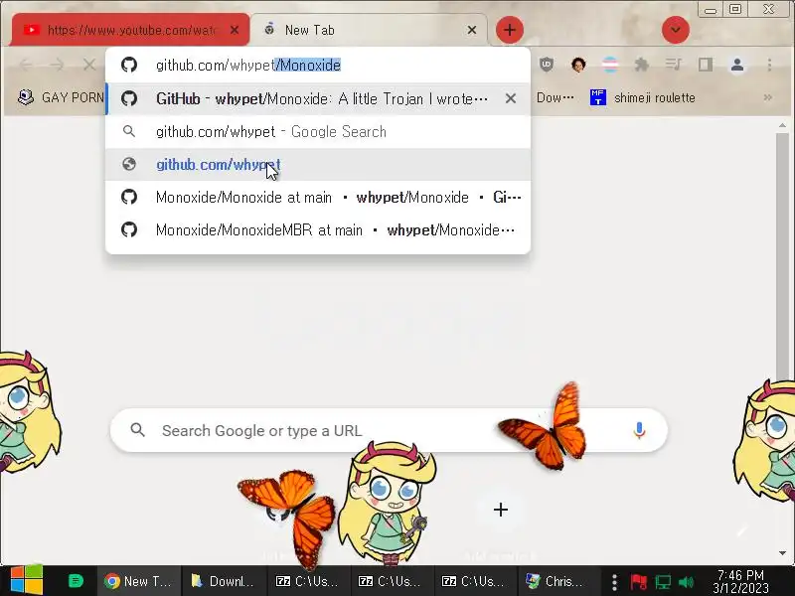
Task: Open the Chris... taskbar window
Action: pos(557,581)
